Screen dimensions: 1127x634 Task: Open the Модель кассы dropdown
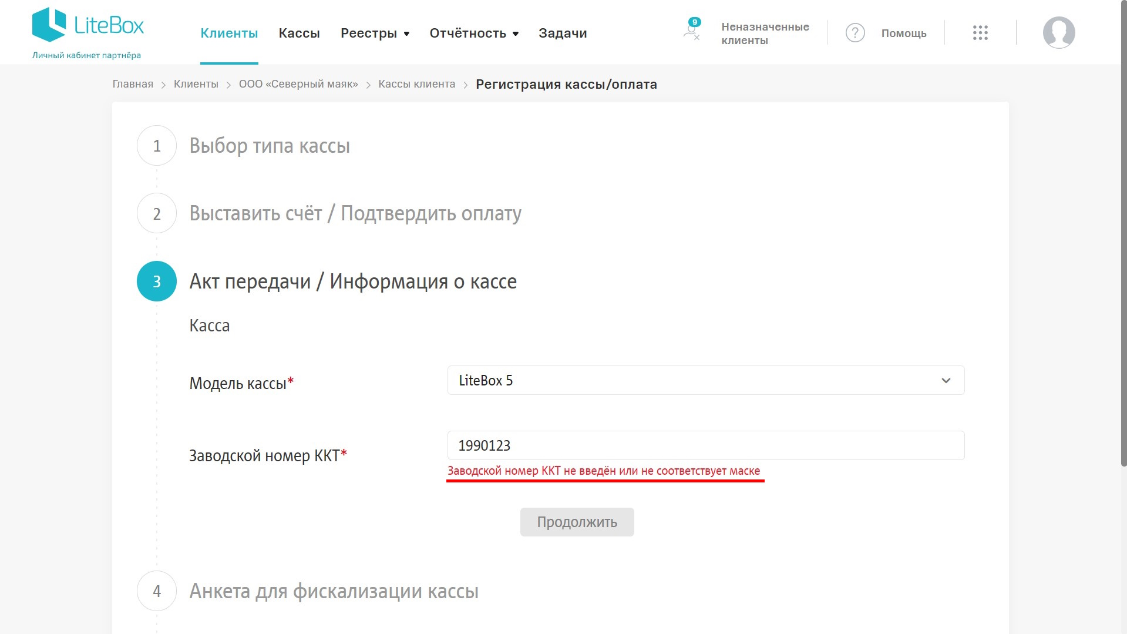tap(706, 381)
